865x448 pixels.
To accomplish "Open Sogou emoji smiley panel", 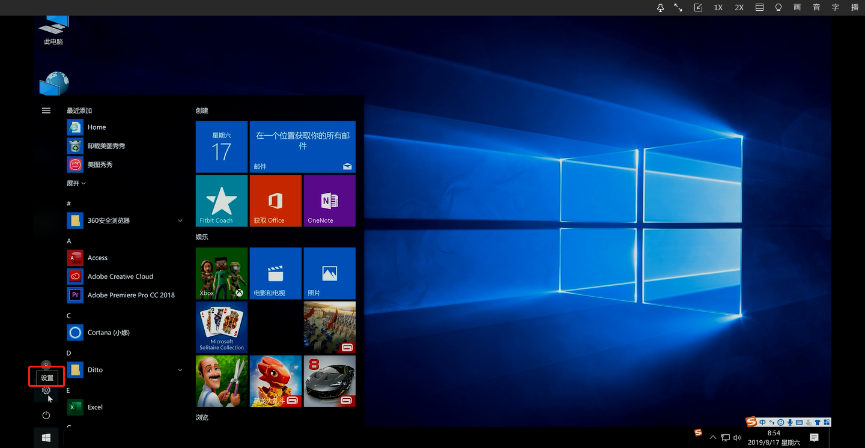I will coord(780,422).
